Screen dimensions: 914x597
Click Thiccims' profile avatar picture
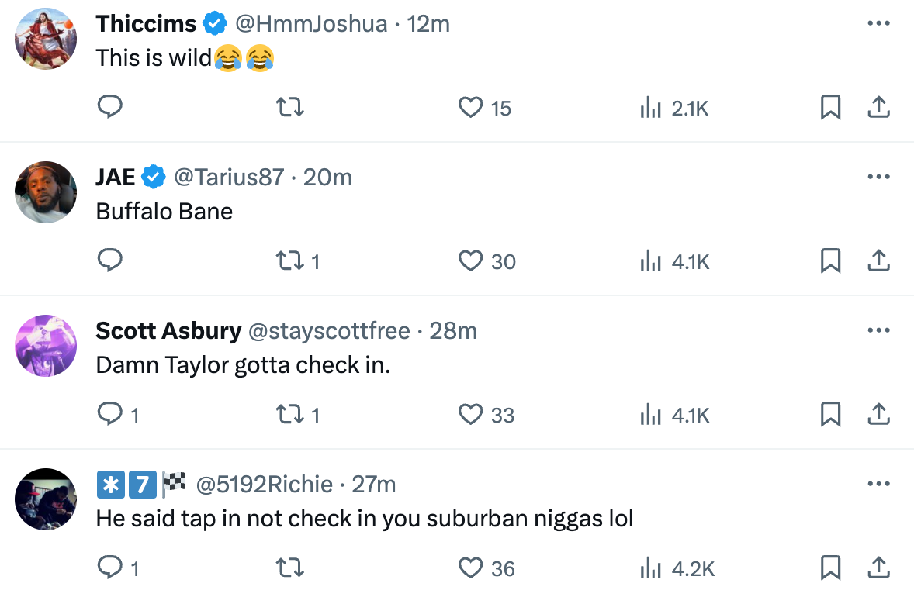coord(46,39)
